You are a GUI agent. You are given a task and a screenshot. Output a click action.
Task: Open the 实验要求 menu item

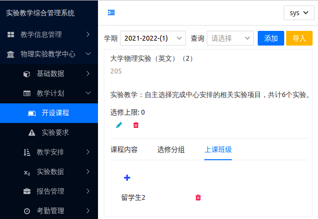coord(55,132)
